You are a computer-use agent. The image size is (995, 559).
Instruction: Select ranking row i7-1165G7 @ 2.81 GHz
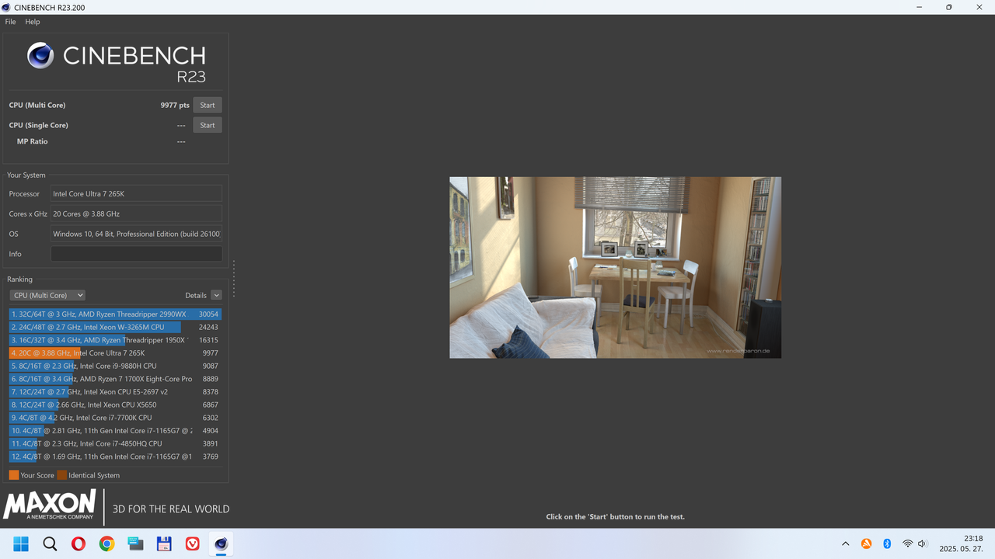115,430
